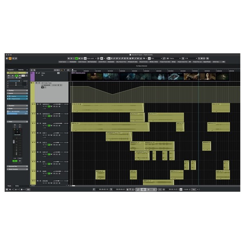Expand the Surround Pan inspector section
The height and width of the screenshot is (245, 245).
tap(17, 167)
